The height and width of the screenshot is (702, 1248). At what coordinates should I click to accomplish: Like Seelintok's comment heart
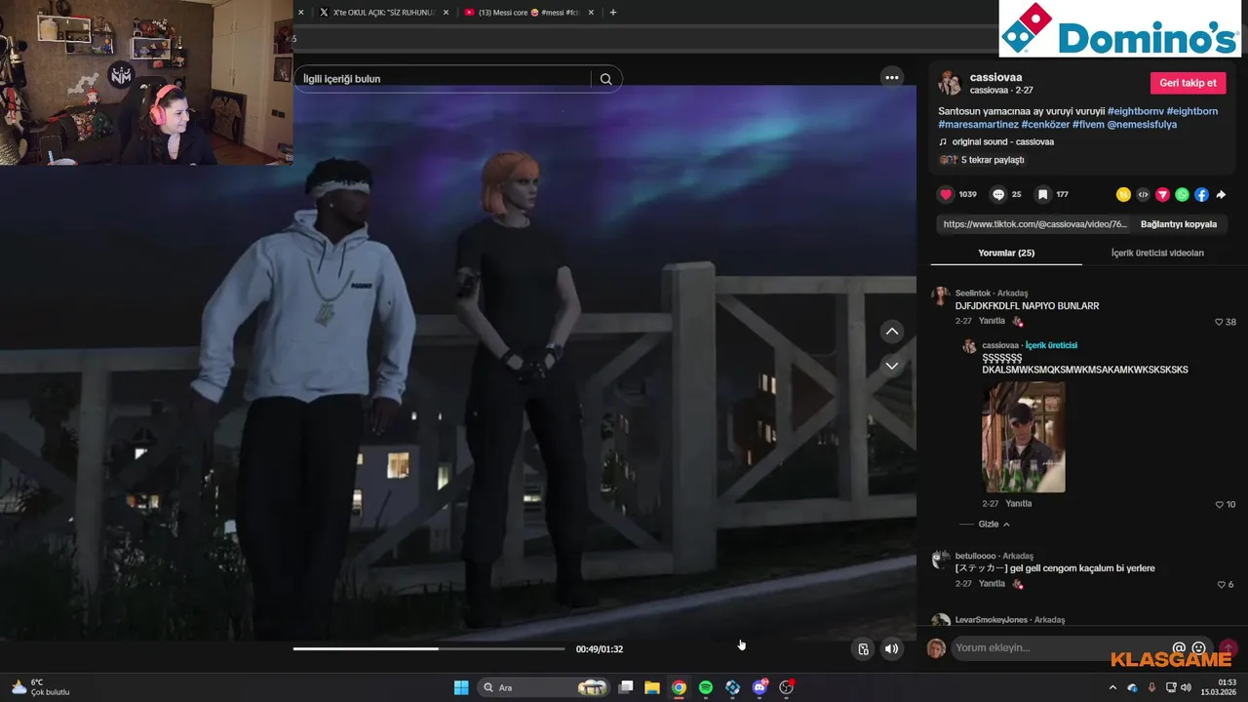(x=1220, y=322)
